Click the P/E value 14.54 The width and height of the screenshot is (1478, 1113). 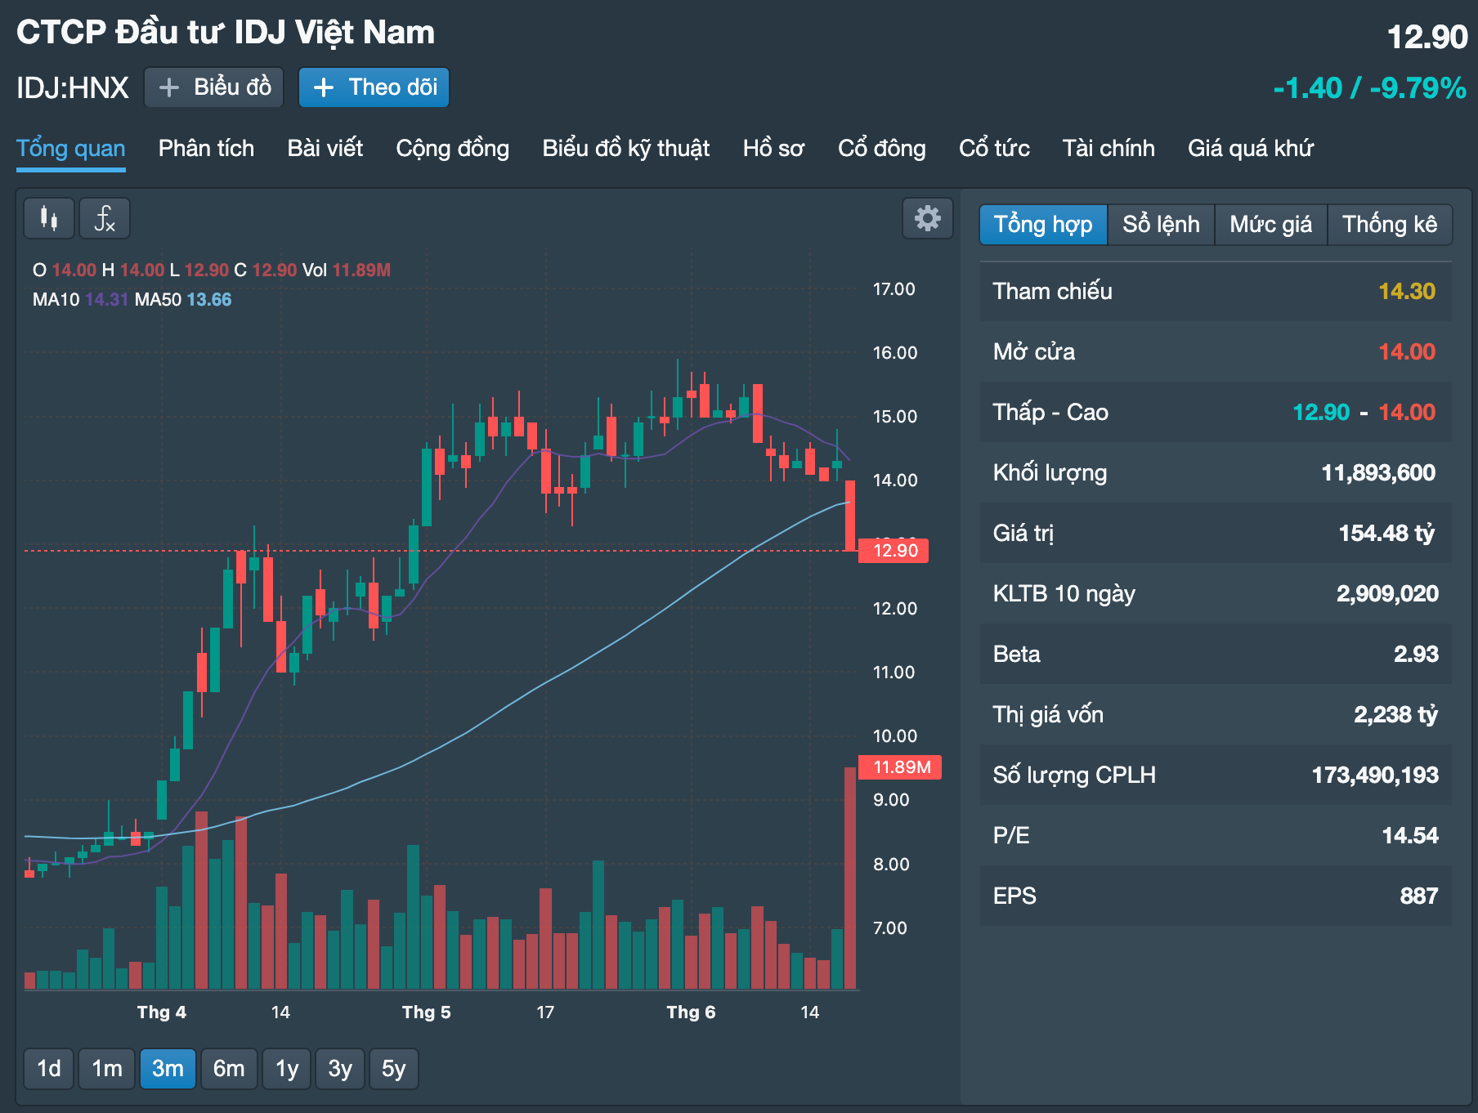pyautogui.click(x=1410, y=836)
